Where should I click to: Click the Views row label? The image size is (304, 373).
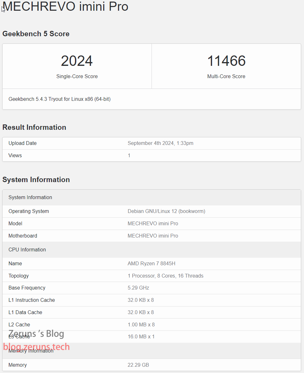click(x=15, y=155)
